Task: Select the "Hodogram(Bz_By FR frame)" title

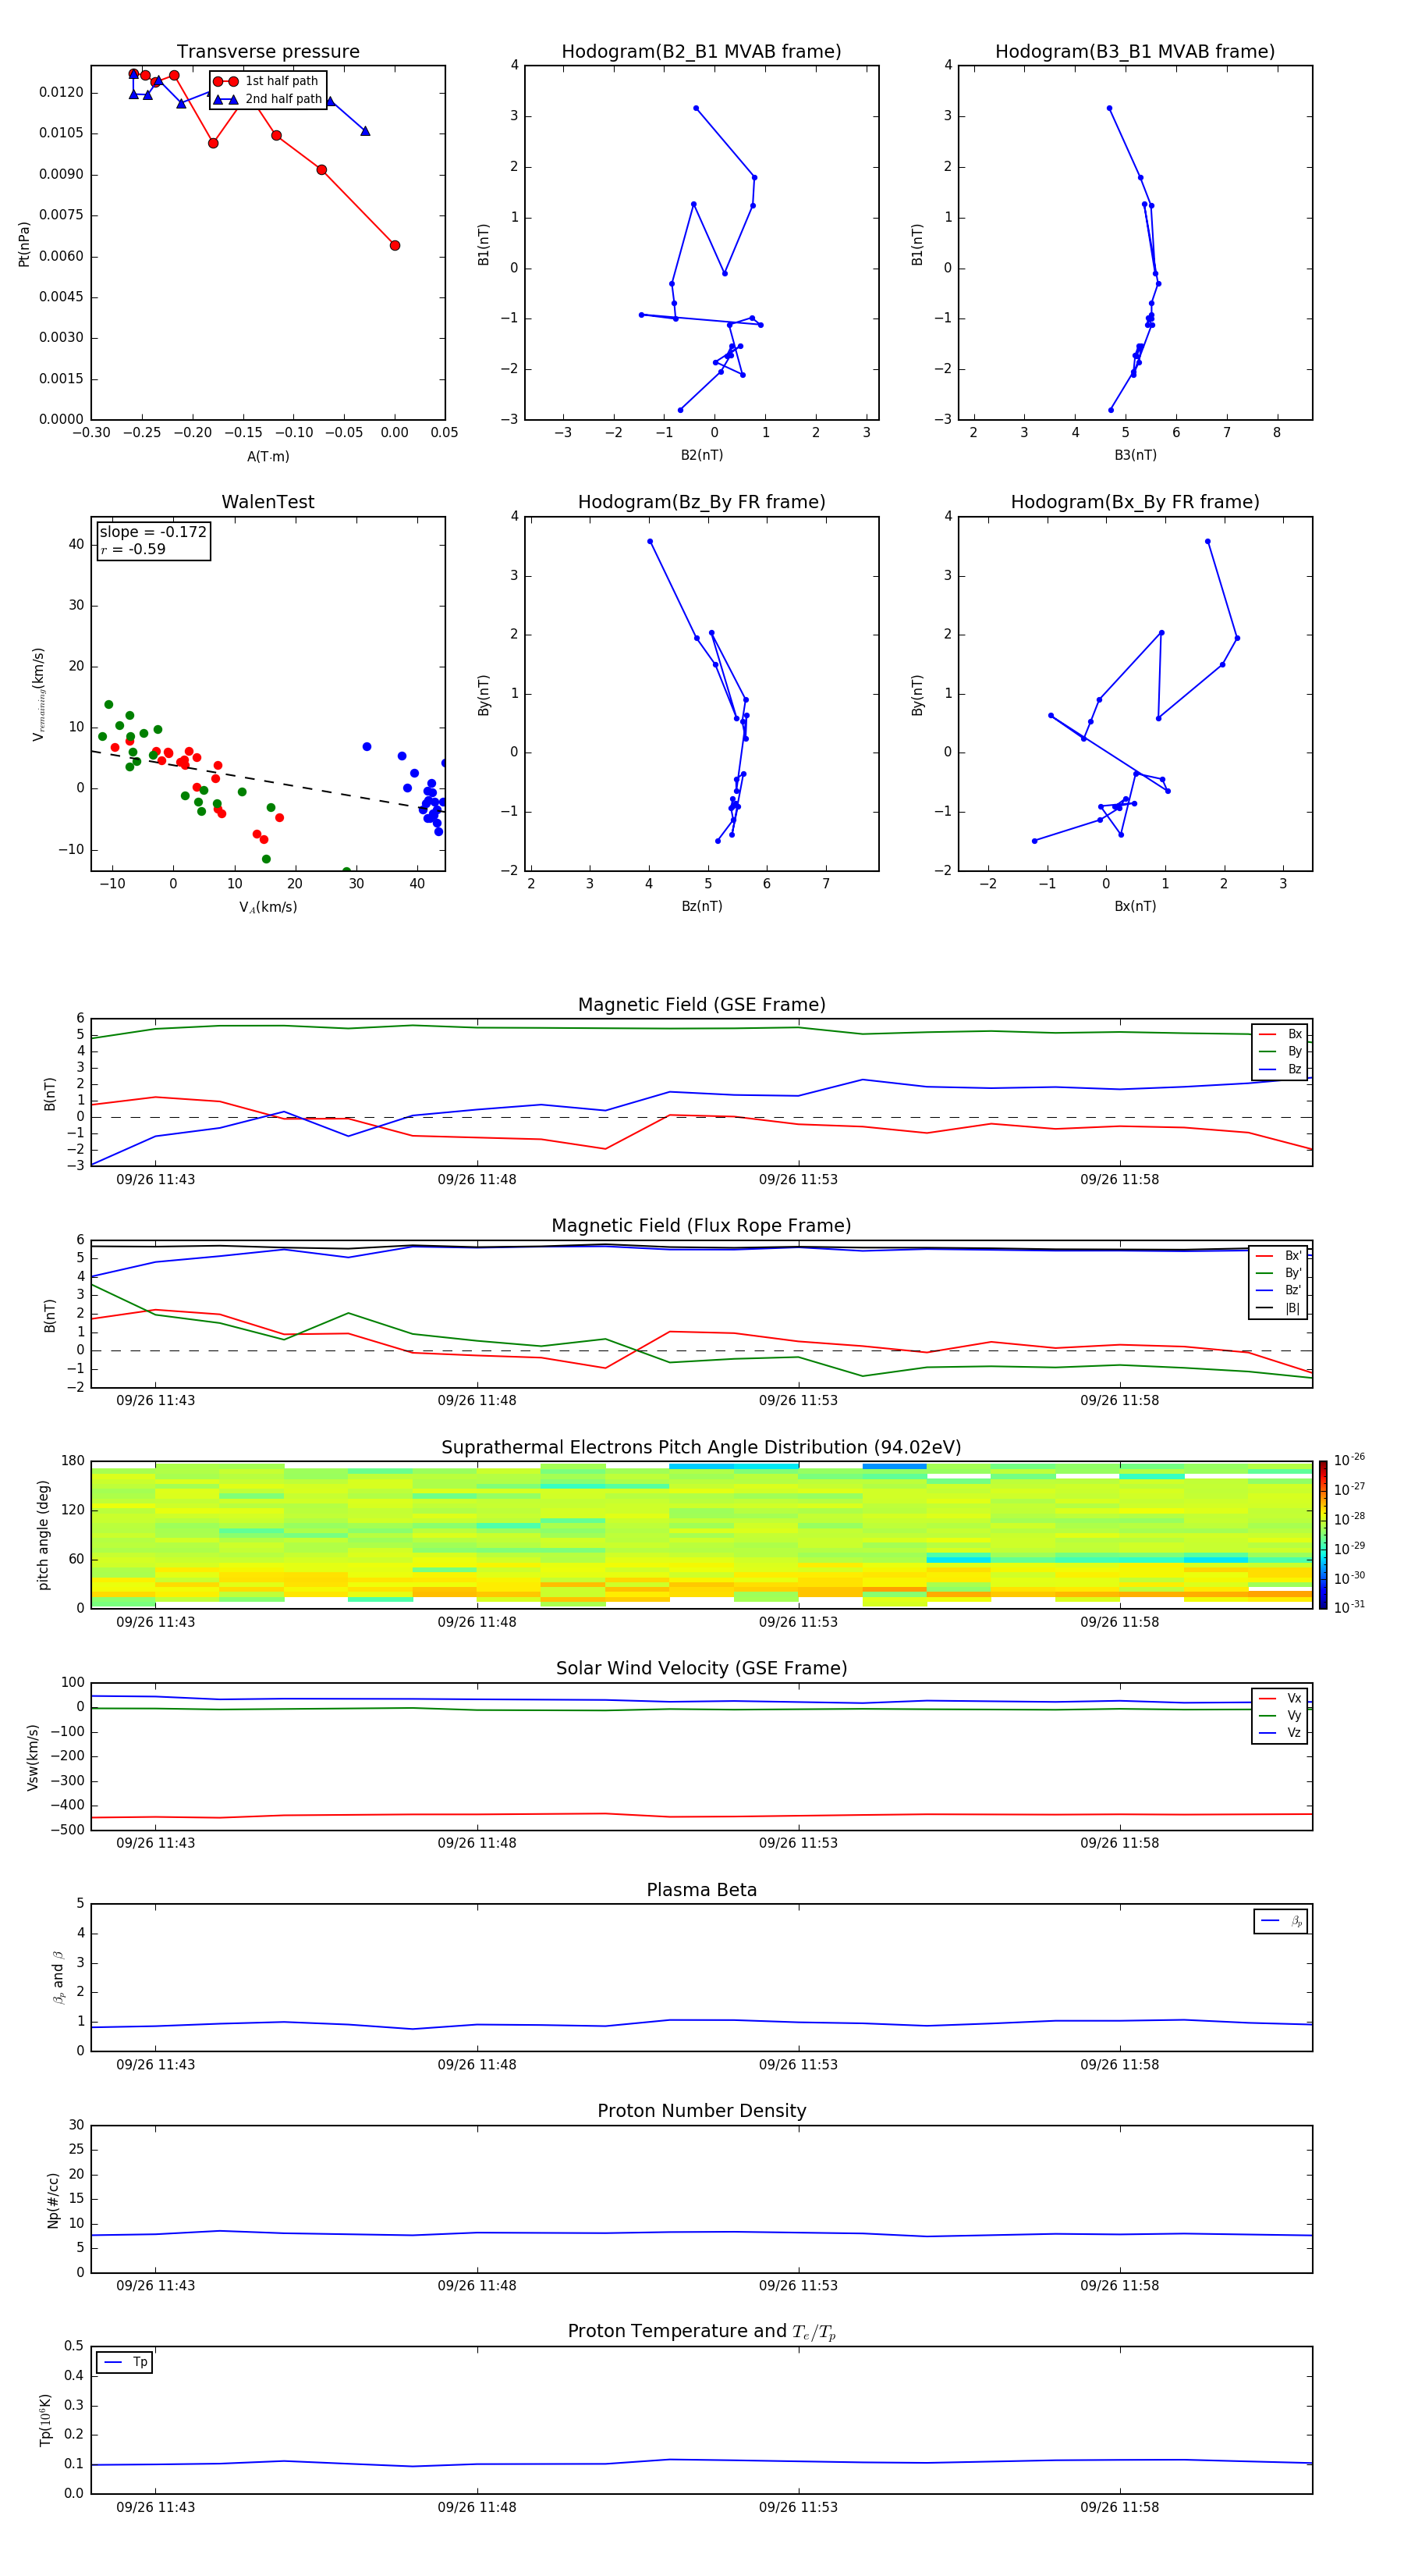Action: [701, 502]
